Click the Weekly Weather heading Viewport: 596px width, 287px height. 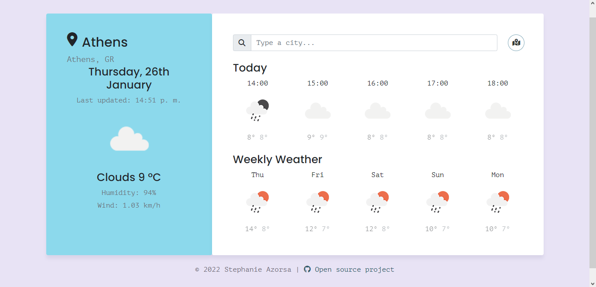coord(277,160)
